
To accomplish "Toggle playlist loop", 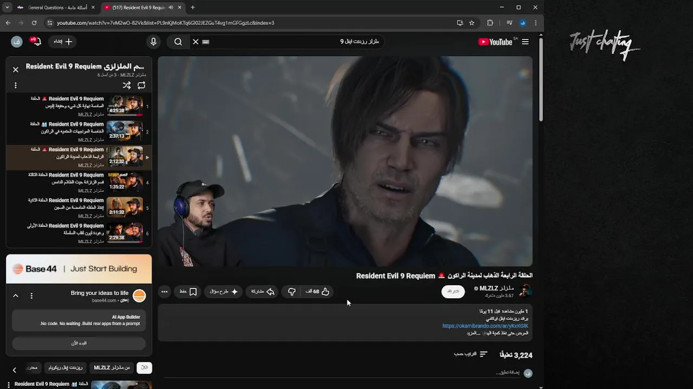I will coord(141,85).
